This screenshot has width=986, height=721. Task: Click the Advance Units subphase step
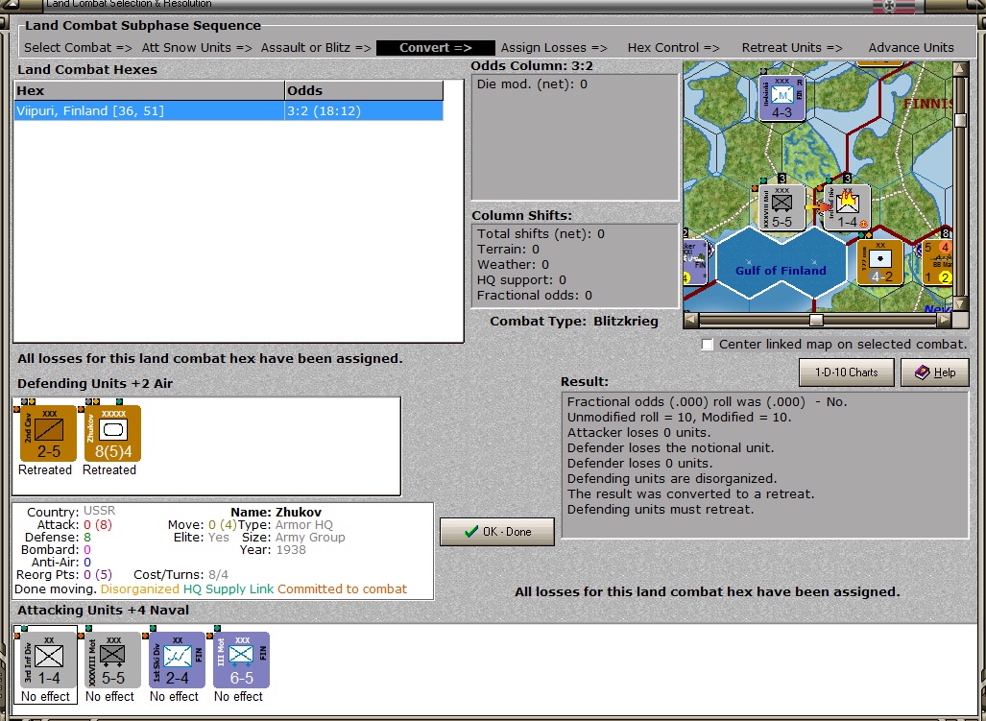(911, 48)
